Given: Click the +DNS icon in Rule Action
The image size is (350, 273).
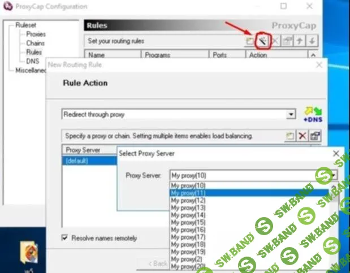Looking at the screenshot, I should [312, 114].
